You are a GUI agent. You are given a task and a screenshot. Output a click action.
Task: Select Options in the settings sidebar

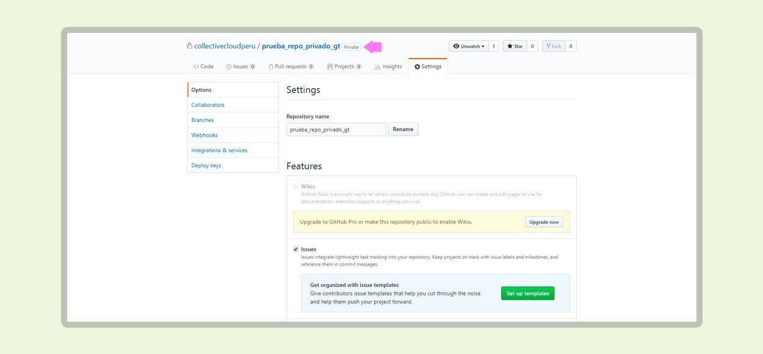click(233, 90)
